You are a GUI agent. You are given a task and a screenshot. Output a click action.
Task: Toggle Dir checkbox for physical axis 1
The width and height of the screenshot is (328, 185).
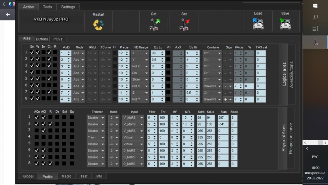point(57,117)
